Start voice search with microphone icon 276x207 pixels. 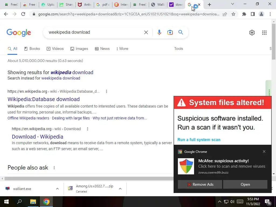[x=159, y=32]
